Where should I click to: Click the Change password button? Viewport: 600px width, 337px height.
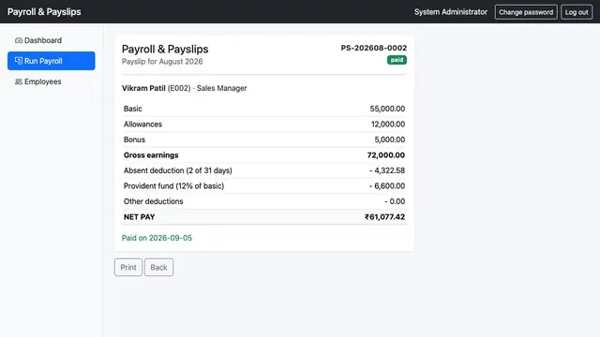pos(526,12)
